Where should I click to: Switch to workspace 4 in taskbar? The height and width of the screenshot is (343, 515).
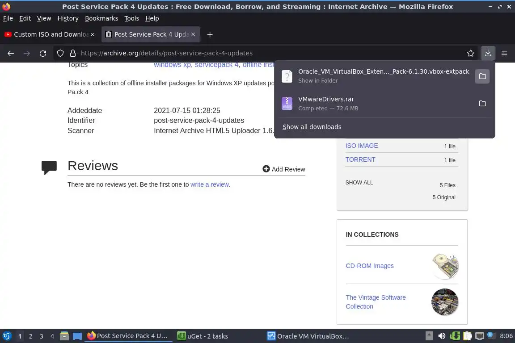coord(52,336)
